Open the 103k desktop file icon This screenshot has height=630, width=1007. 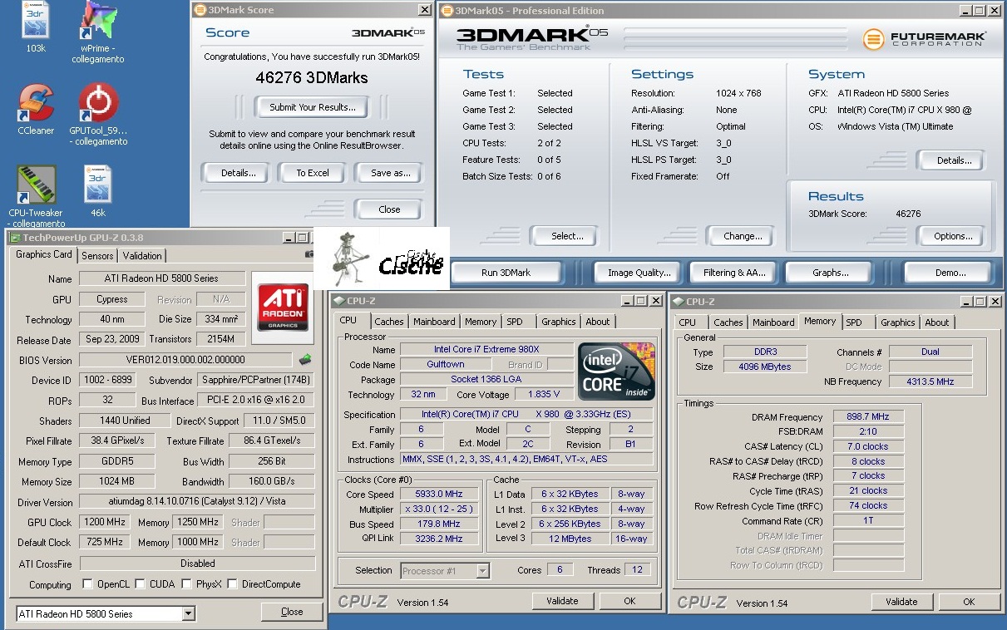(36, 20)
